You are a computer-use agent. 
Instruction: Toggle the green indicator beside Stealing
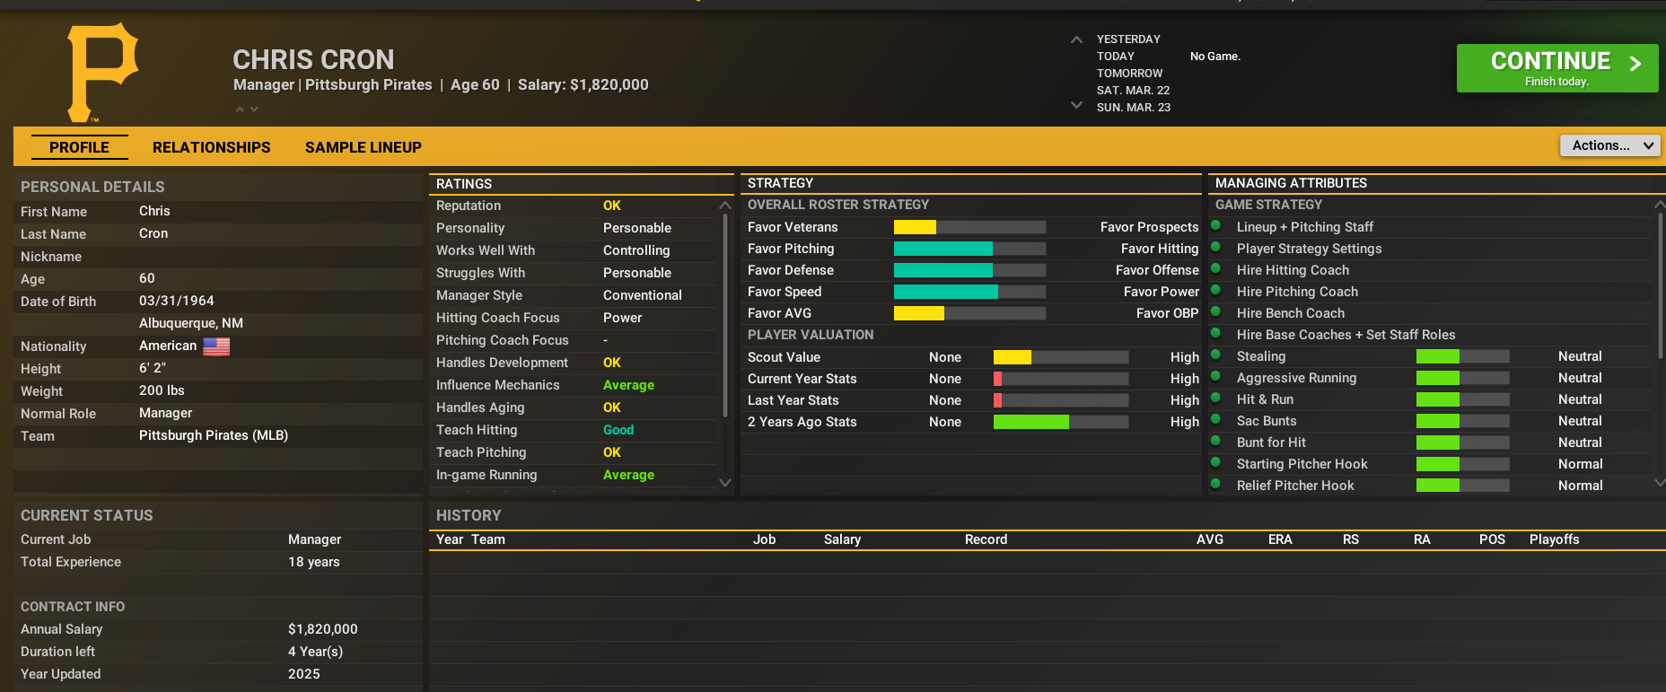tap(1216, 355)
